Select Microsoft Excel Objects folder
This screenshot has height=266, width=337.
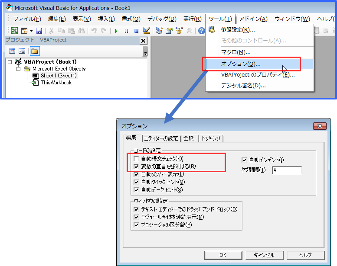coord(59,69)
